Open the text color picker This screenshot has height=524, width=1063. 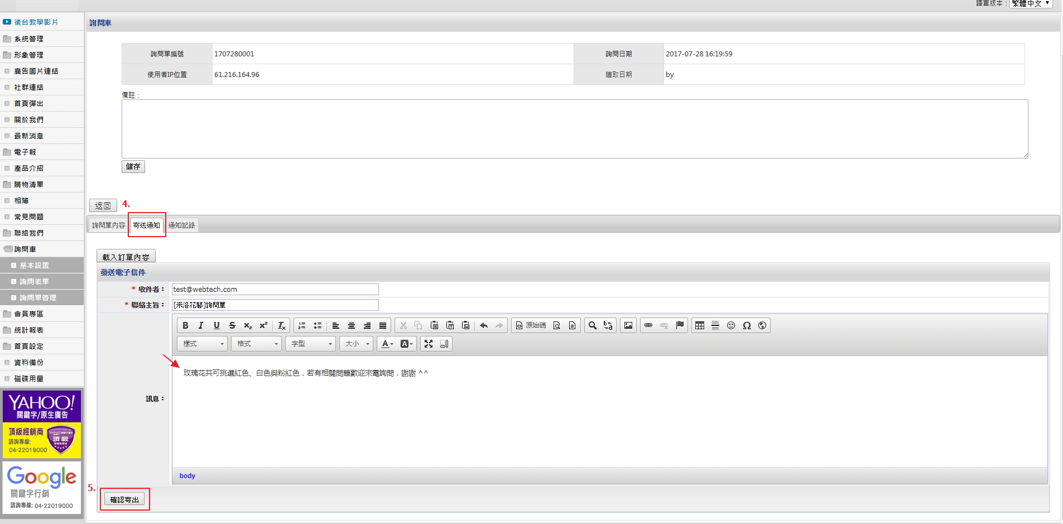pos(387,344)
